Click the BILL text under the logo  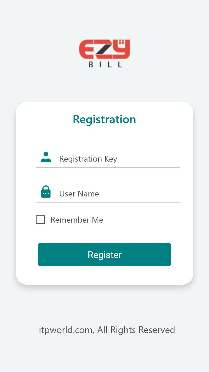click(x=105, y=65)
